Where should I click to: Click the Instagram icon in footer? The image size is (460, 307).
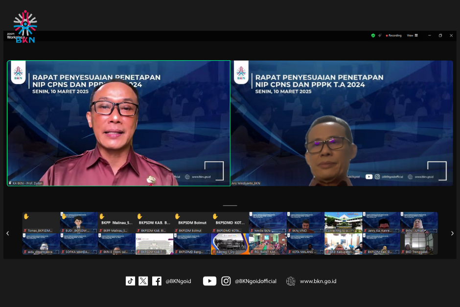(x=226, y=281)
